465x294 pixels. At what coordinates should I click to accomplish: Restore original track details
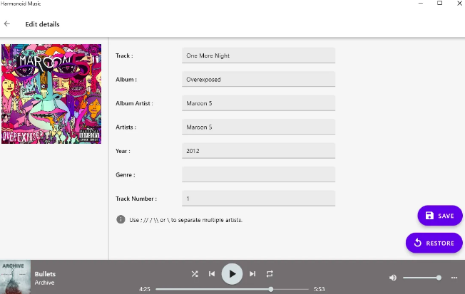pos(434,243)
